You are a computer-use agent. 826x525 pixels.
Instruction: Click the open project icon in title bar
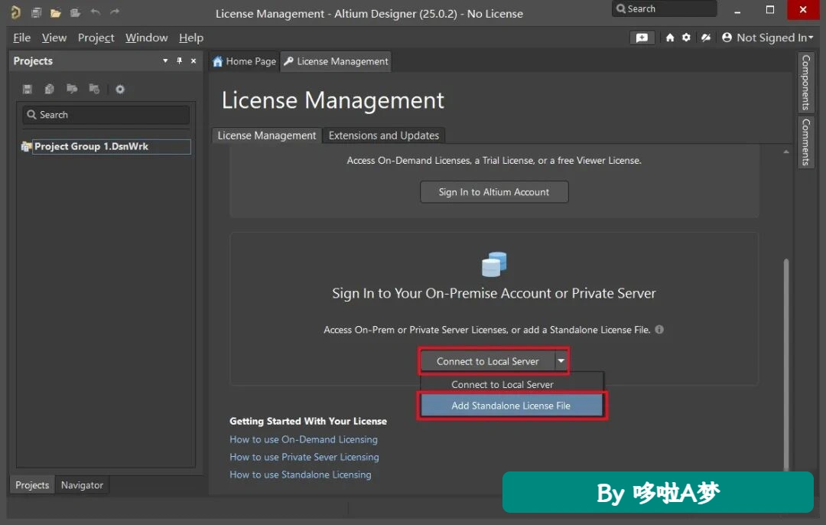click(x=75, y=13)
